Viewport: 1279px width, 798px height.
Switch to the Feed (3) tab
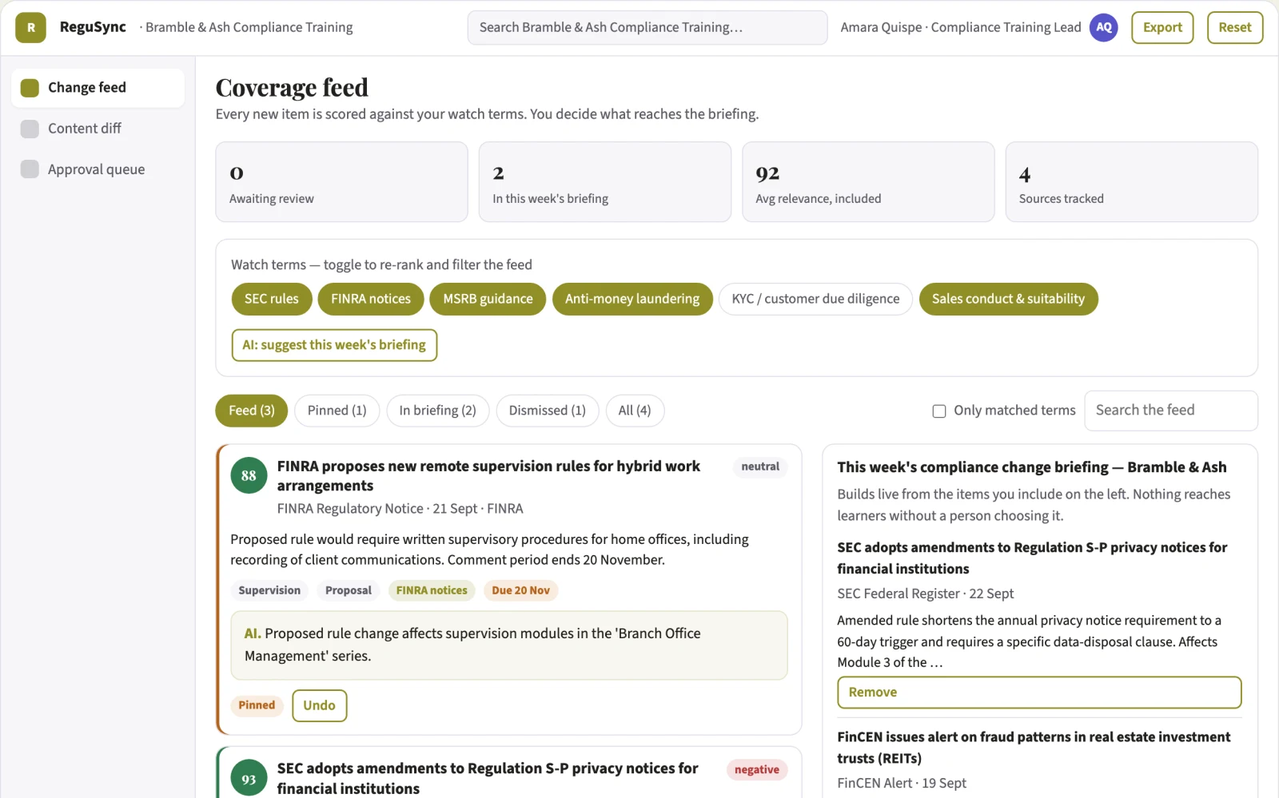251,411
